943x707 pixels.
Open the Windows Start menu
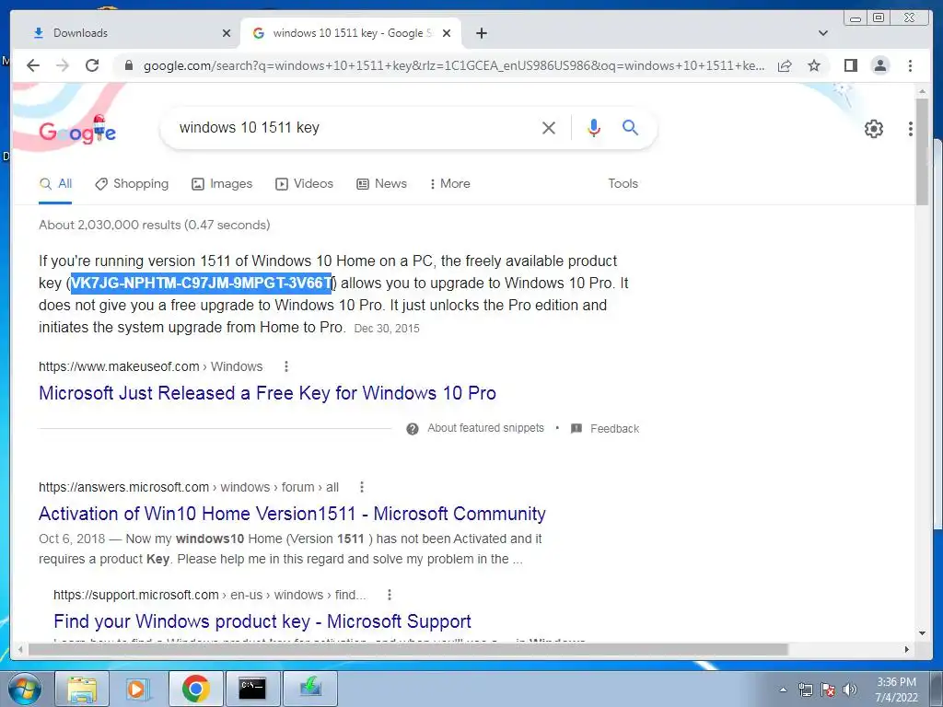point(25,689)
